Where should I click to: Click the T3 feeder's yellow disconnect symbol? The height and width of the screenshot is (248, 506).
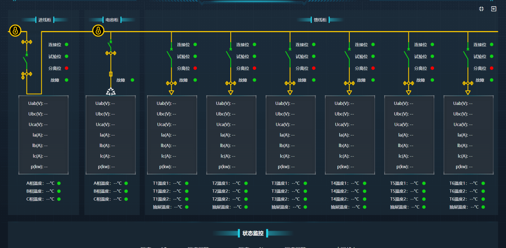(x=290, y=83)
